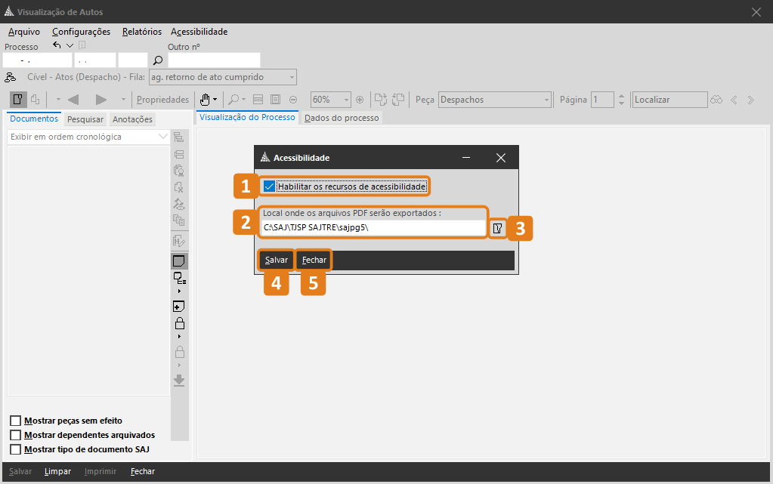Click the workflow icon beside Cível - Atos
The image size is (773, 484).
[x=11, y=77]
